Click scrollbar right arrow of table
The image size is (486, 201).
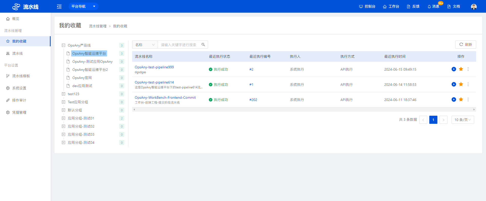pos(474,109)
